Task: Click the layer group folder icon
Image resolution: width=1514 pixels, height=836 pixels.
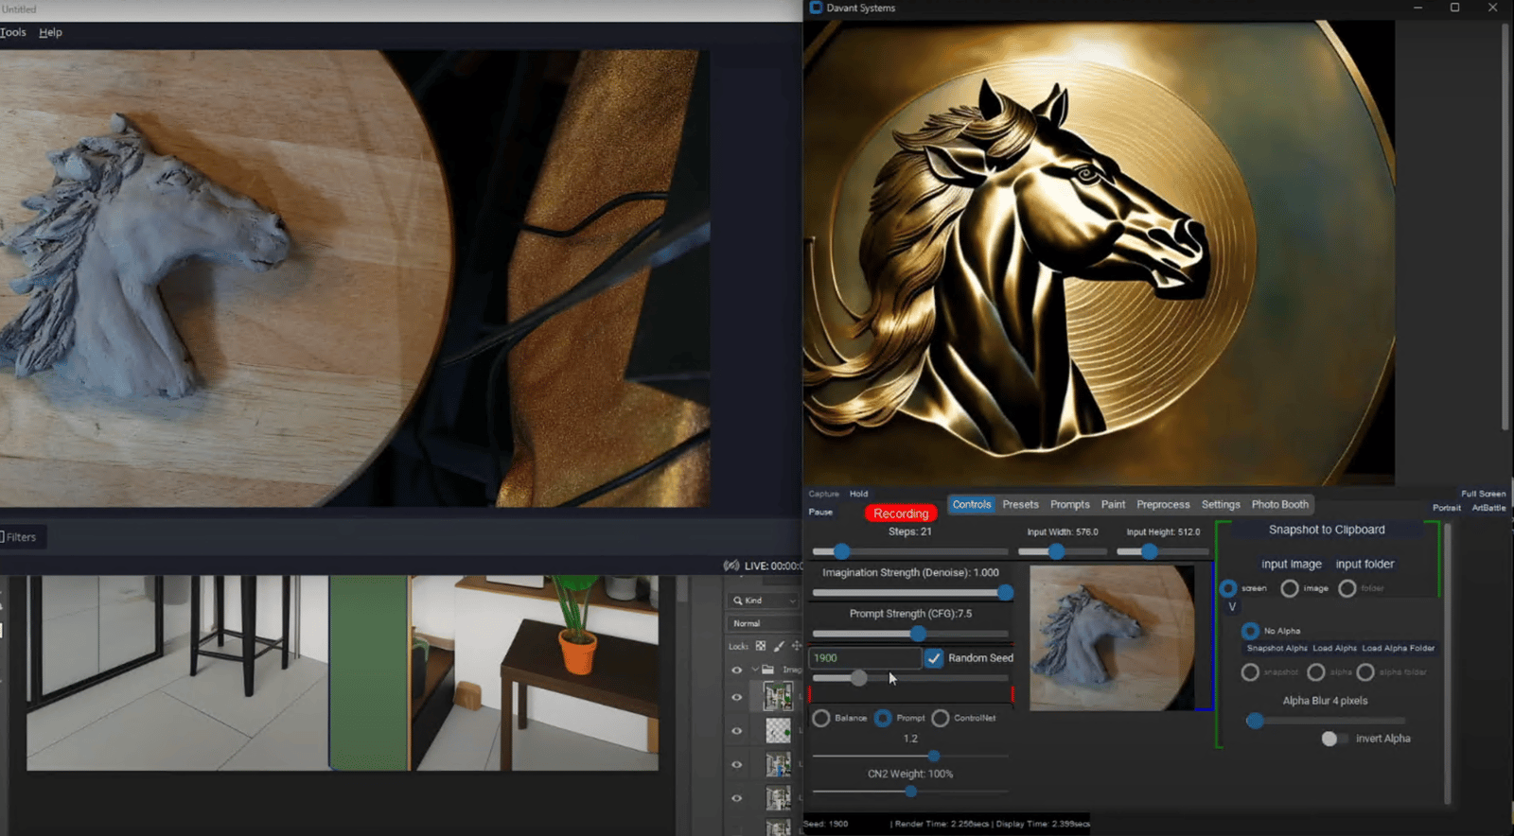Action: coord(768,670)
